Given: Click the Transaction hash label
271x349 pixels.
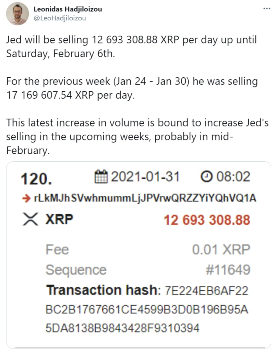Looking at the screenshot, I should pos(103,290).
